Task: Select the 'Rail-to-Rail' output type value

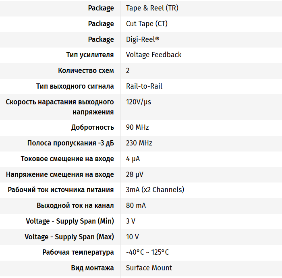Action: click(144, 86)
